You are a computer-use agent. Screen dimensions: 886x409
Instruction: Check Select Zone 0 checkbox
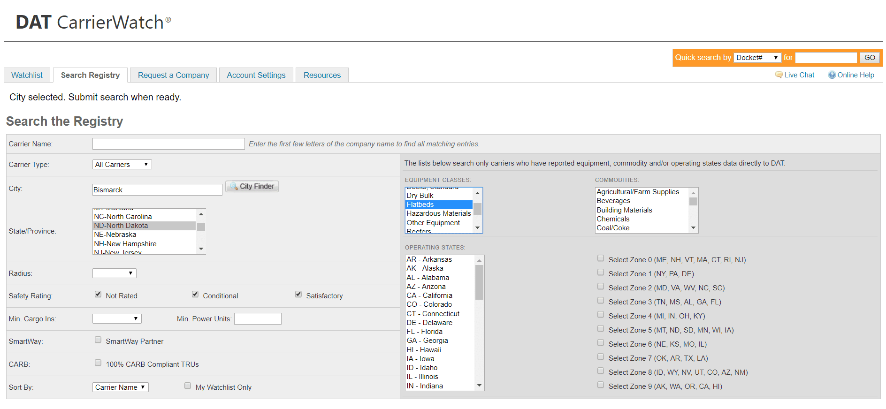point(601,258)
